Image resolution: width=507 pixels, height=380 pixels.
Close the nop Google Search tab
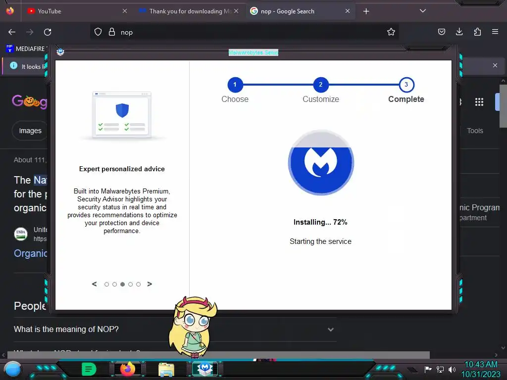(348, 11)
